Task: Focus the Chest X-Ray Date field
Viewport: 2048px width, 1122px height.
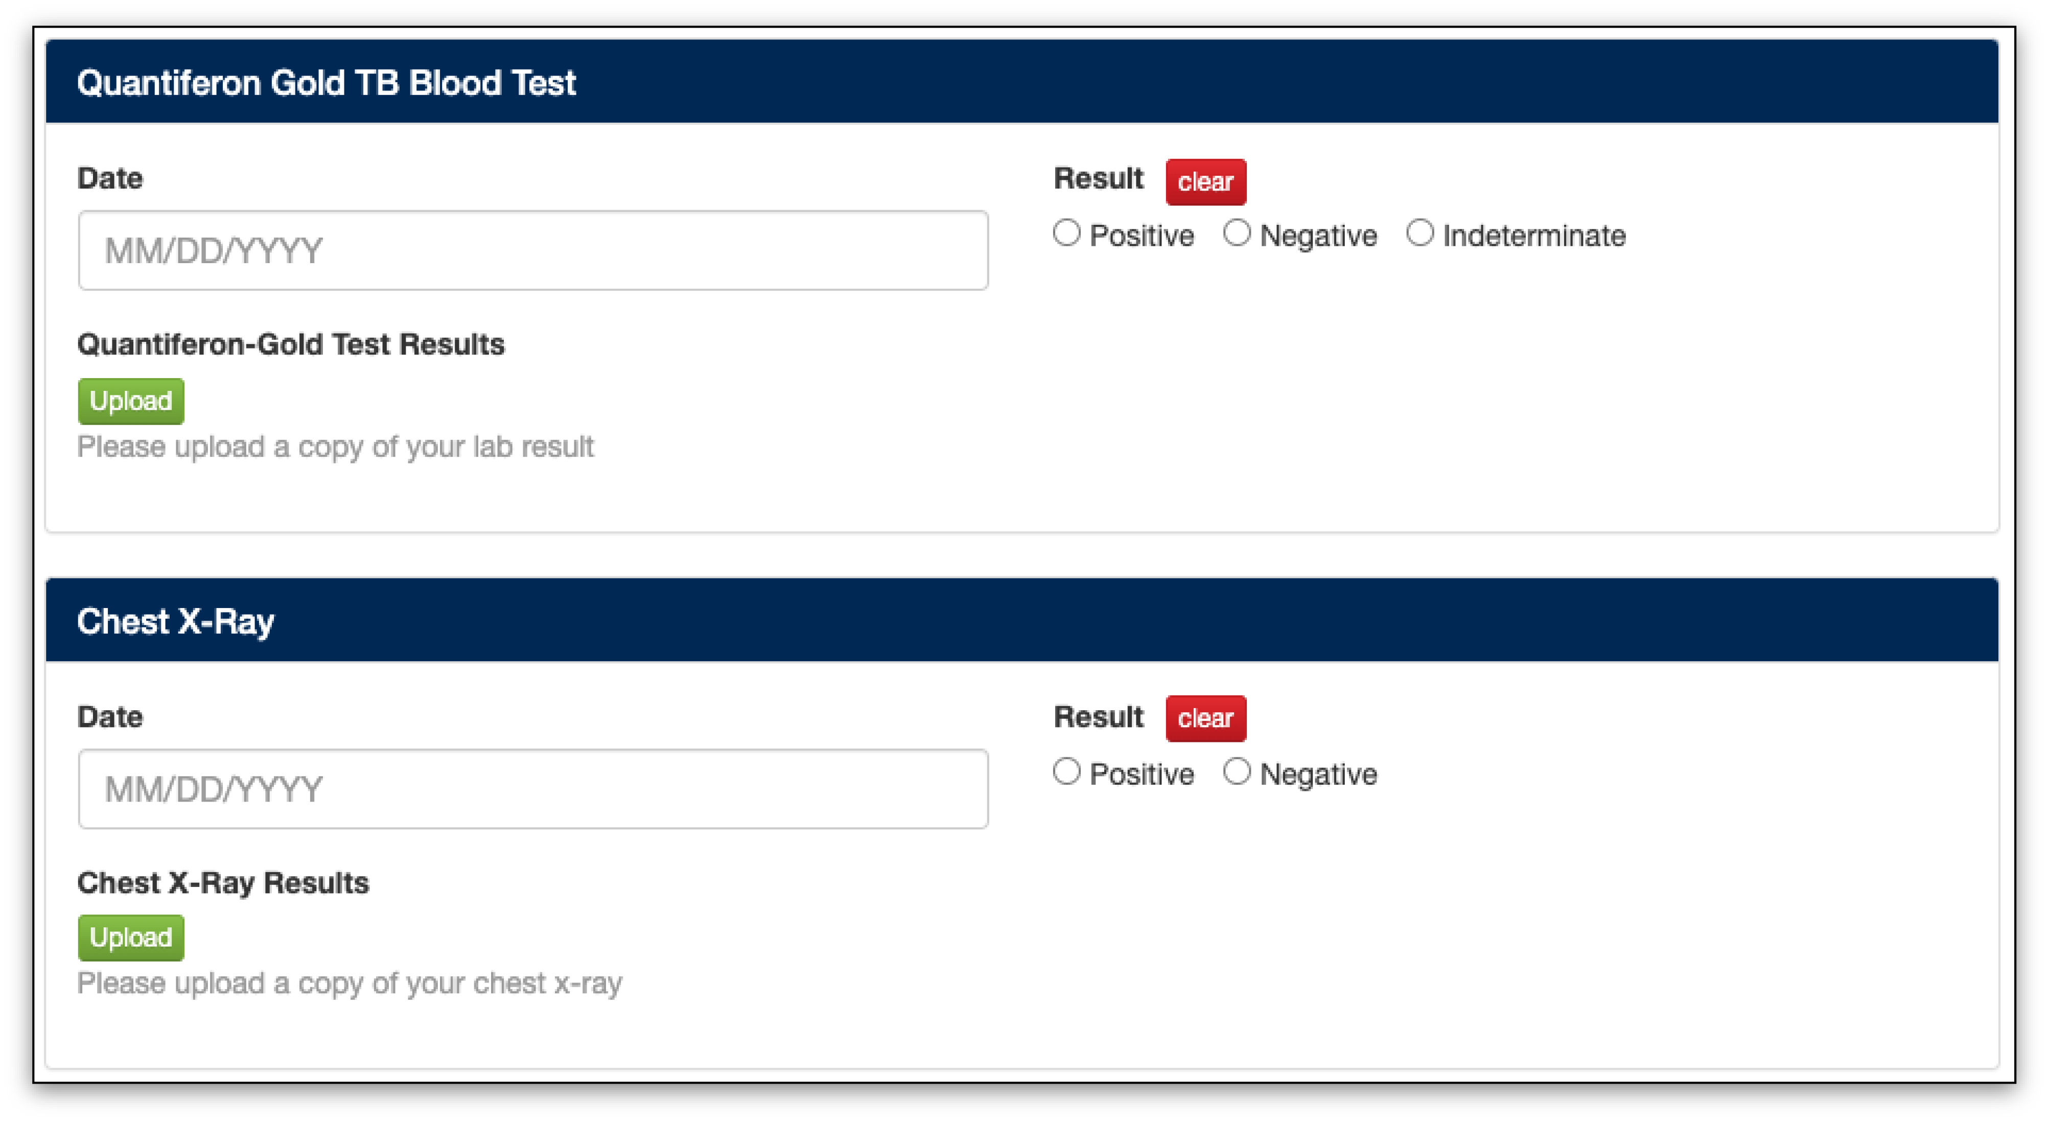Action: (x=532, y=789)
